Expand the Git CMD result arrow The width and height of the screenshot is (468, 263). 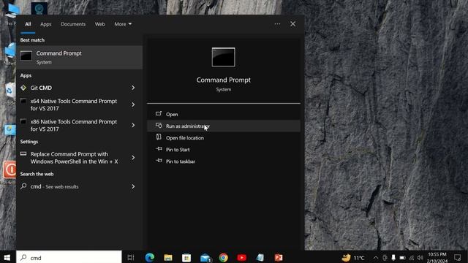pyautogui.click(x=133, y=88)
